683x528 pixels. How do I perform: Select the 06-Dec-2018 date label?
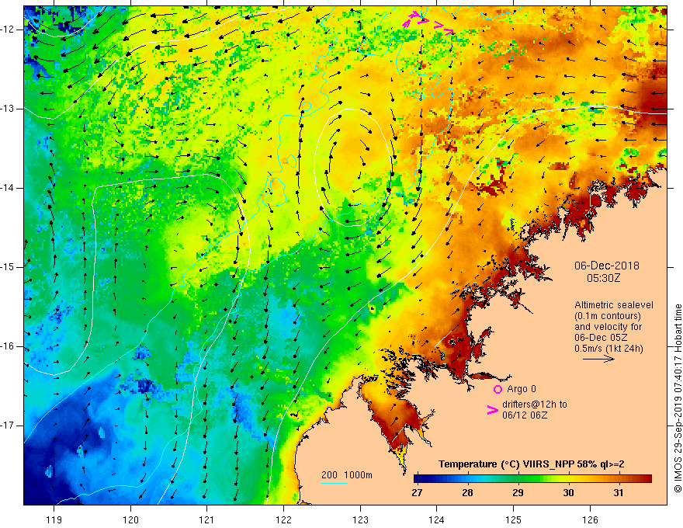pos(607,266)
